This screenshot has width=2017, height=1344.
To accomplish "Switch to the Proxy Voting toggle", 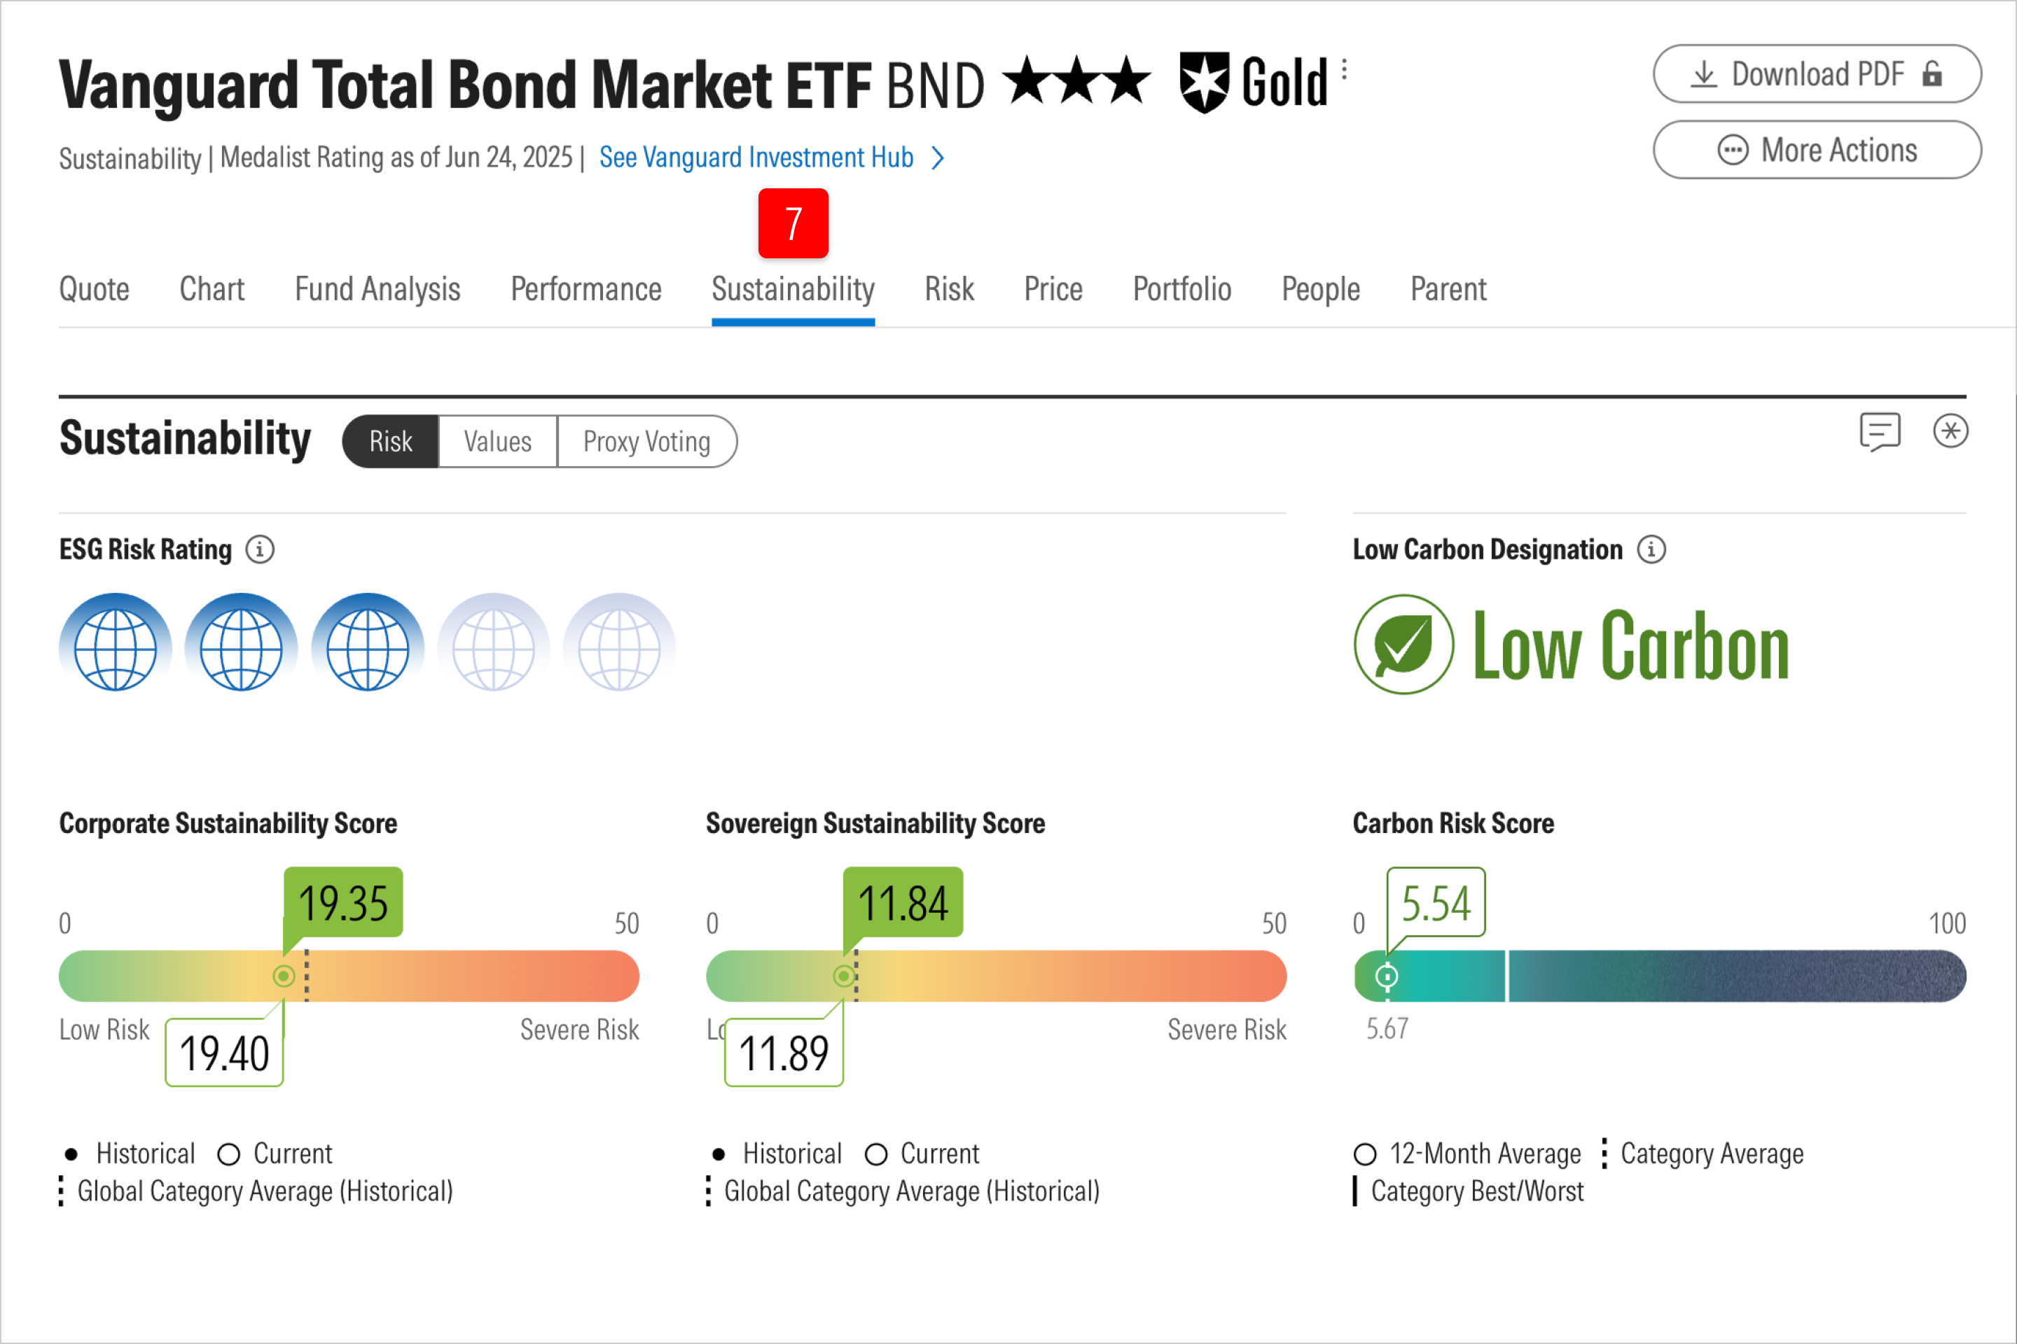I will tap(646, 442).
